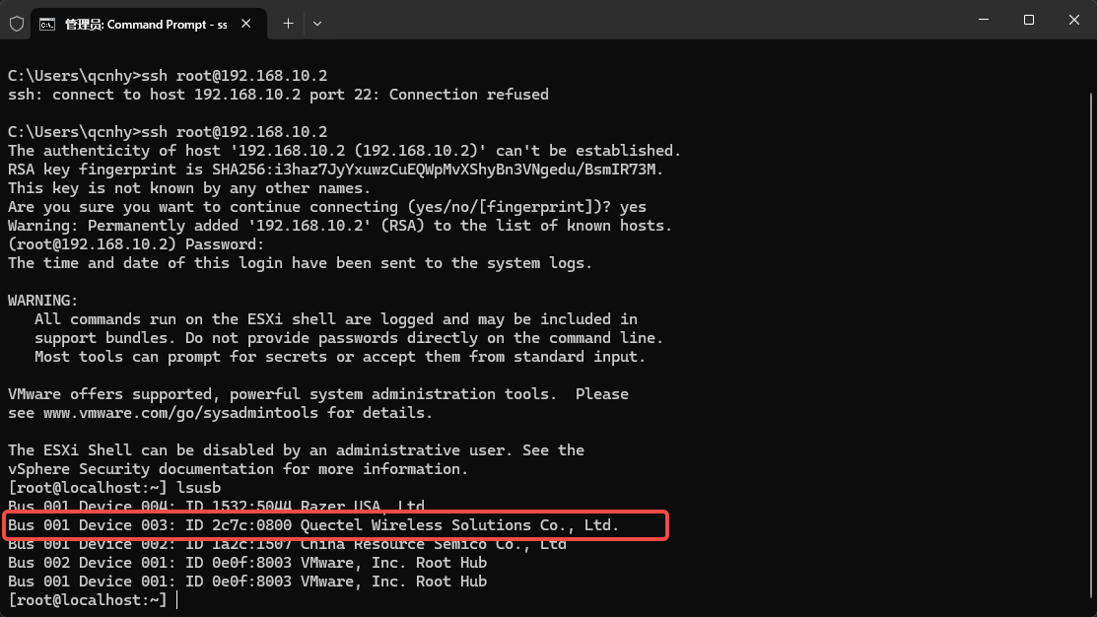Click the Command Prompt icon on the tab
Viewport: 1097px width, 617px height.
[x=47, y=25]
